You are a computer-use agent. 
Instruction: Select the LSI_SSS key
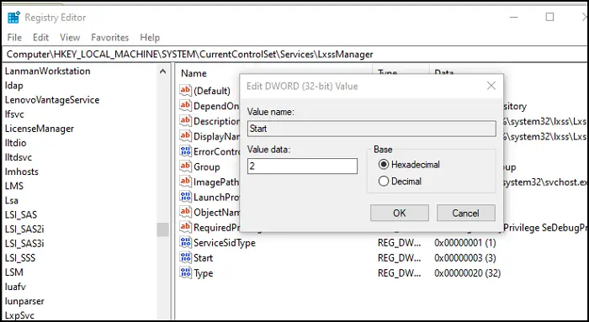(x=20, y=257)
